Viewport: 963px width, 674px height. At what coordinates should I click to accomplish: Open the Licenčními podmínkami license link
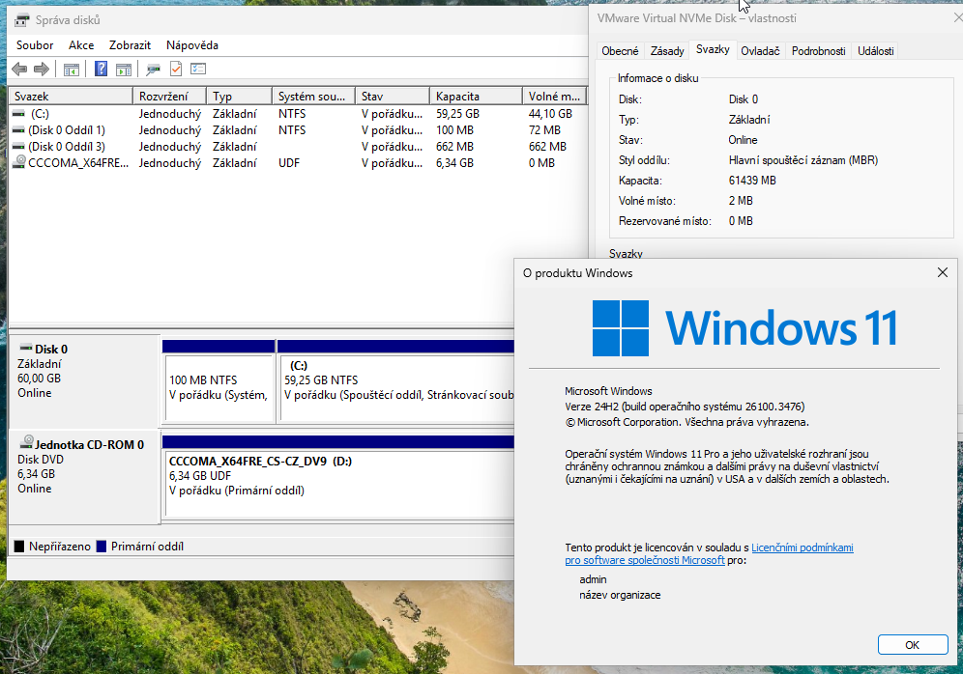click(x=802, y=548)
